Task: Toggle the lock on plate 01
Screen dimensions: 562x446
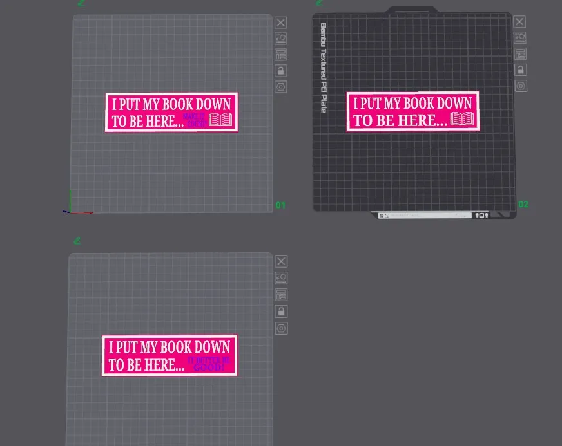Action: tap(280, 71)
